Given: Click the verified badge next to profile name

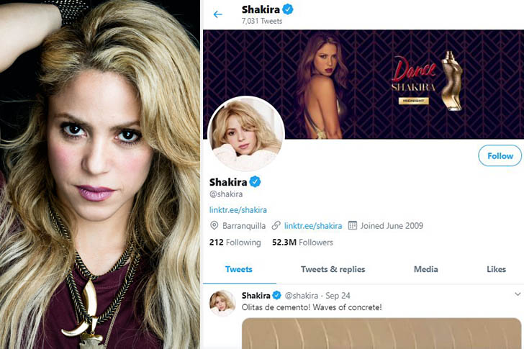Looking at the screenshot, I should [255, 181].
